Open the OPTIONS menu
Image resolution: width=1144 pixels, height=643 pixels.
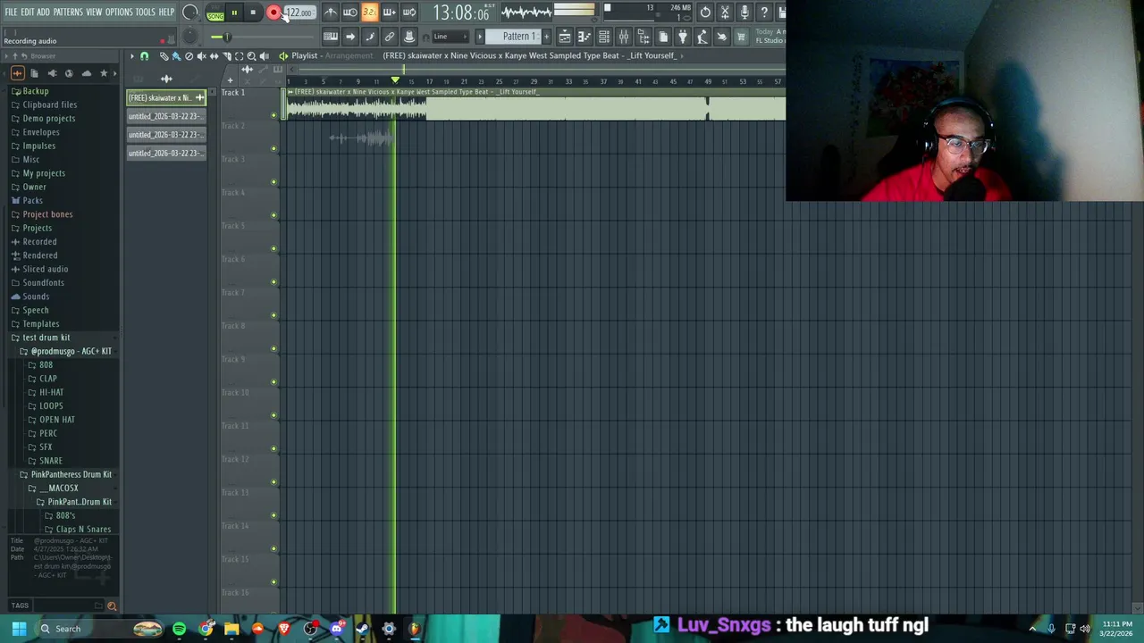(119, 13)
